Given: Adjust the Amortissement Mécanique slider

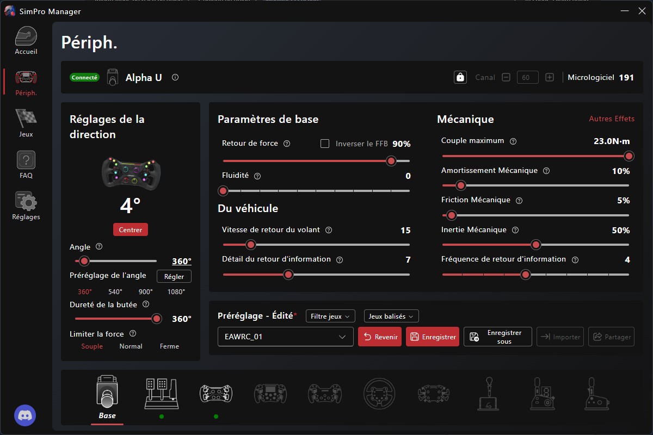Looking at the screenshot, I should [x=461, y=185].
